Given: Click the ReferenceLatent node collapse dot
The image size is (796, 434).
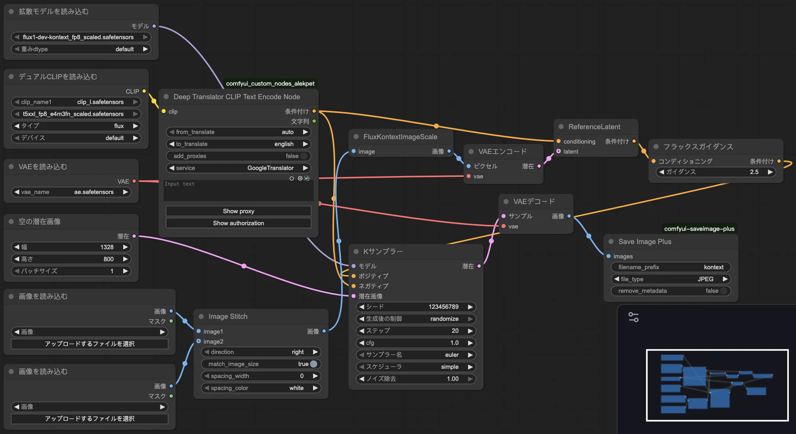Looking at the screenshot, I should tap(561, 127).
